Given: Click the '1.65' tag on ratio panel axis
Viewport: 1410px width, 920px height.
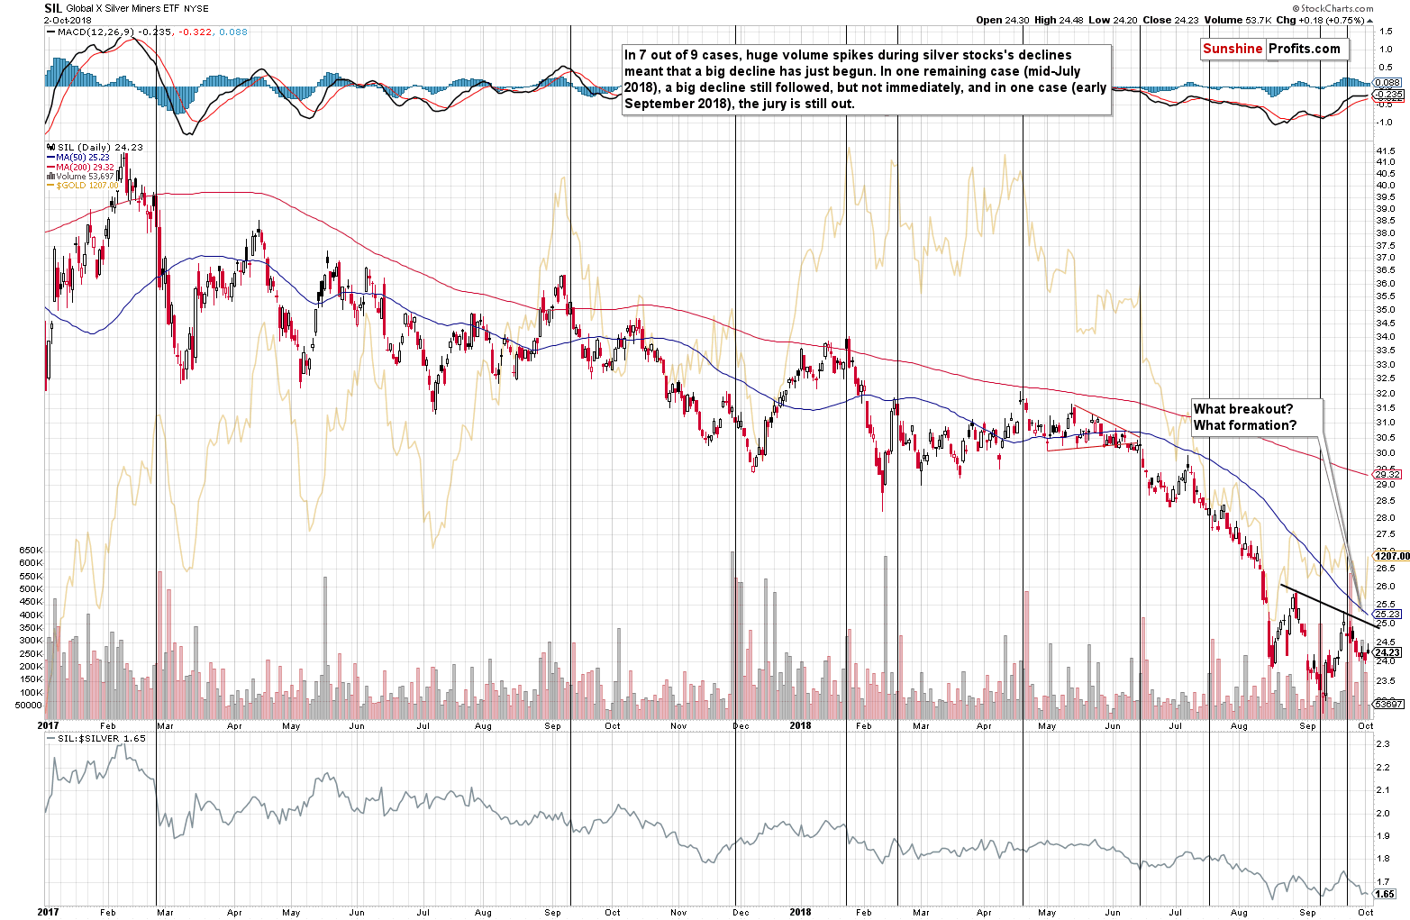Looking at the screenshot, I should click(1386, 894).
